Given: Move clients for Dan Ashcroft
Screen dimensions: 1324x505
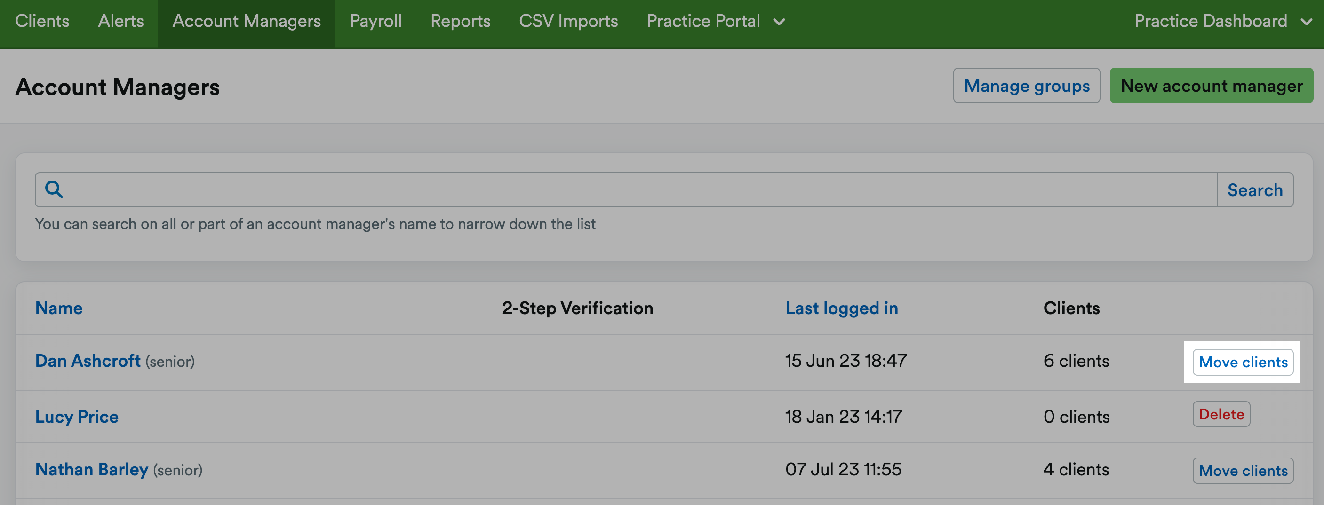Looking at the screenshot, I should [1243, 362].
